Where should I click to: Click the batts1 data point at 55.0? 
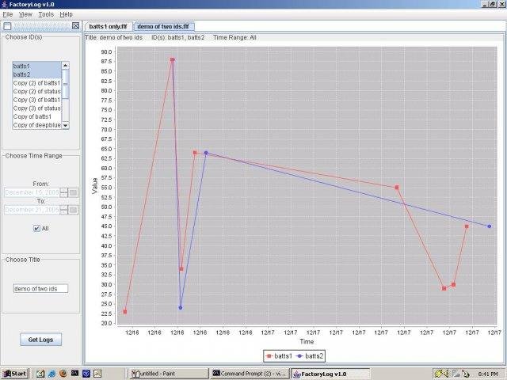point(397,188)
